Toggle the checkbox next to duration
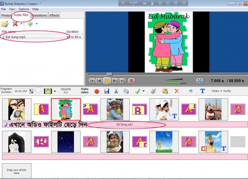 38,90
